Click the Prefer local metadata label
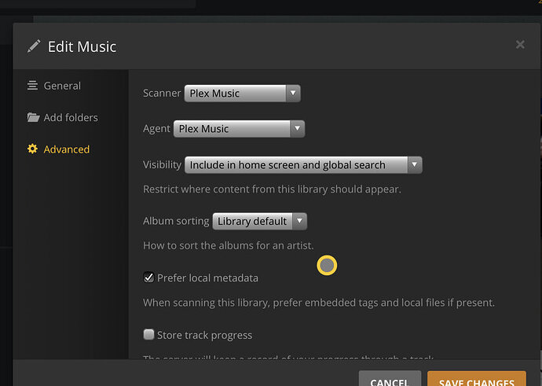 (207, 278)
